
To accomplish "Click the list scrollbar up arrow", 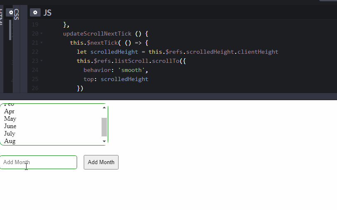I will click(x=104, y=107).
